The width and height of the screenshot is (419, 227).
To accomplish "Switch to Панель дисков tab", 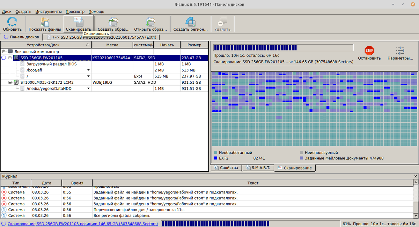I will pyautogui.click(x=21, y=37).
